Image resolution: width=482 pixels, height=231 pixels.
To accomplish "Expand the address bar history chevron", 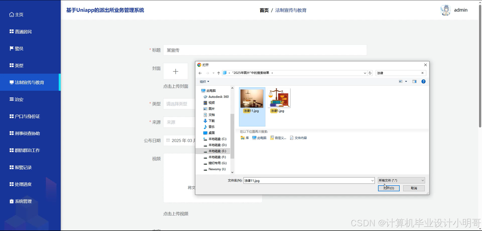I will tap(365, 73).
